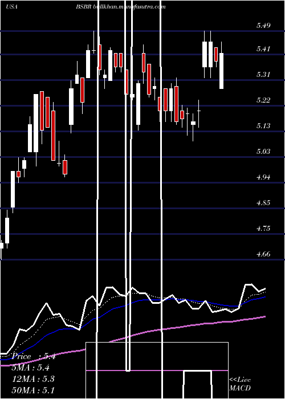Click the 50MA : 5.1 legend entry
The width and height of the screenshot is (285, 399).
[33, 390]
